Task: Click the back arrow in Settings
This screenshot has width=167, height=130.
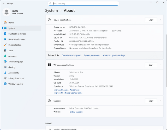Action: pos(3,3)
